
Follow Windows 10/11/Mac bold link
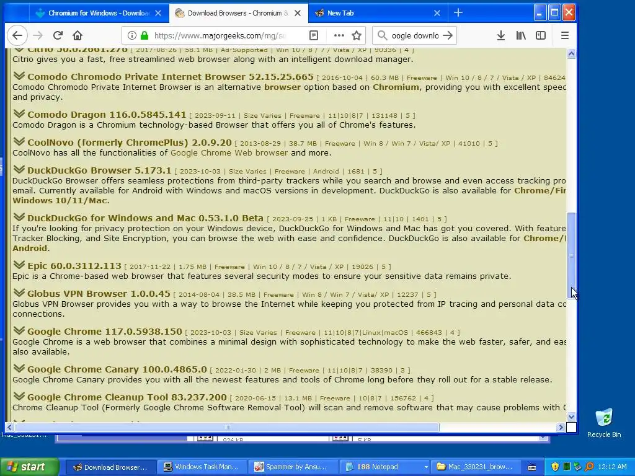point(60,201)
